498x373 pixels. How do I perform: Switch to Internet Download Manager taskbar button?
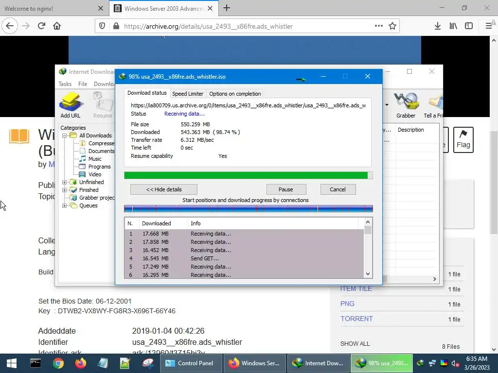[x=318, y=363]
